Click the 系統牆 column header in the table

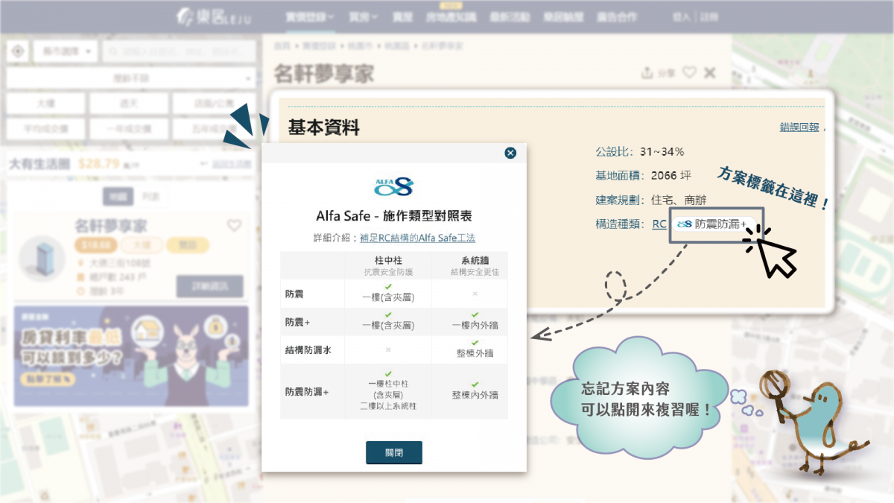[x=475, y=262]
